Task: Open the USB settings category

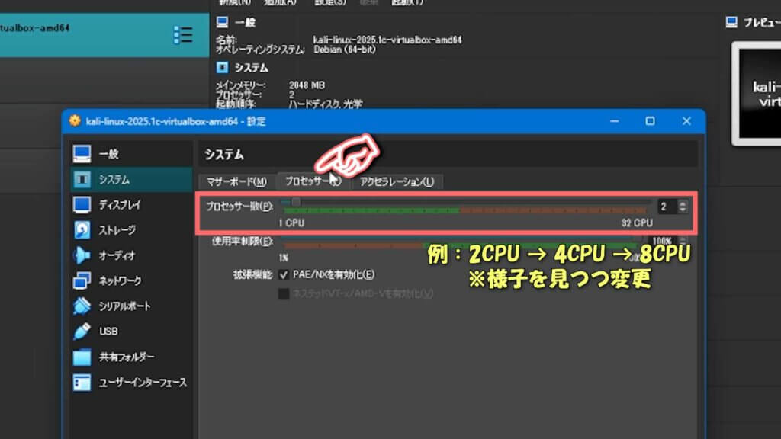Action: pyautogui.click(x=131, y=332)
